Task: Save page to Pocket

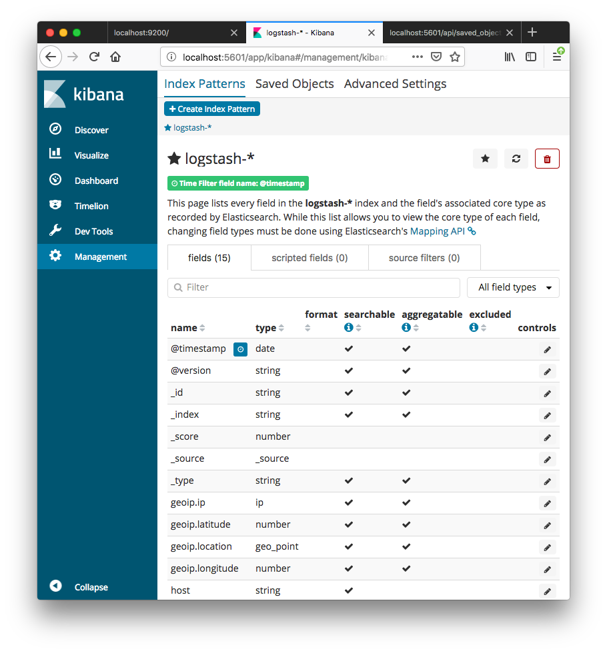Action: pyautogui.click(x=436, y=57)
